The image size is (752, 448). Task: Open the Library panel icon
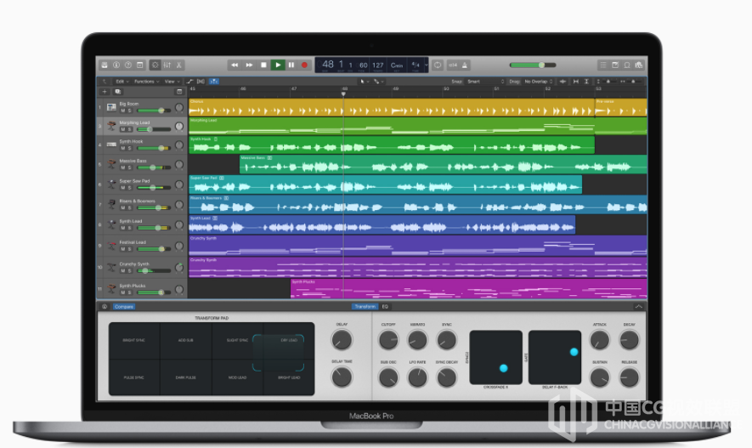(105, 65)
